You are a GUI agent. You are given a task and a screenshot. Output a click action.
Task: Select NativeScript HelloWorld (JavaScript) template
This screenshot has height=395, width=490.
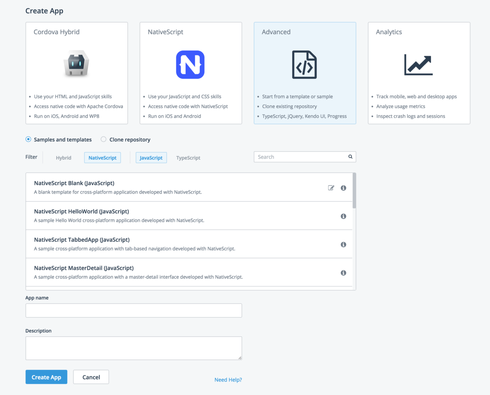pyautogui.click(x=189, y=215)
